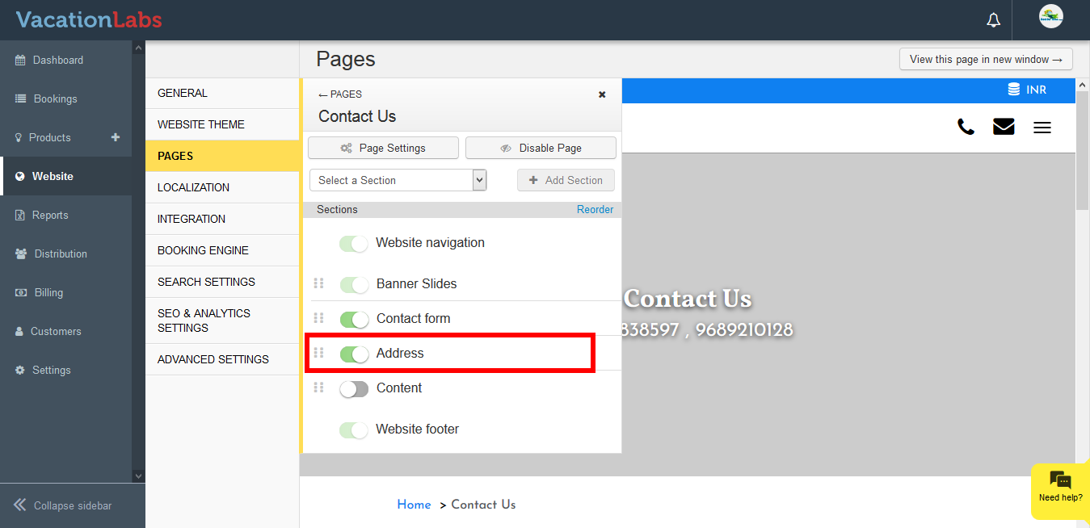Disable the Address section toggle
The height and width of the screenshot is (528, 1090).
[x=354, y=354]
